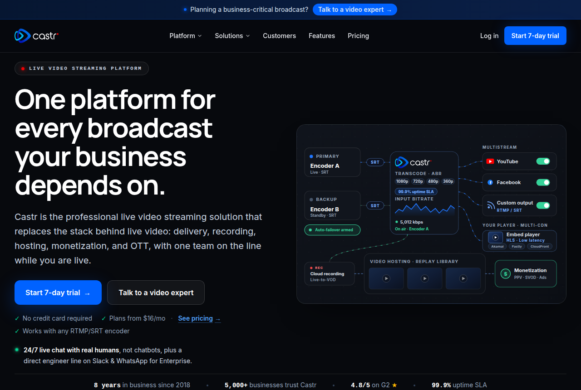This screenshot has width=581, height=390.
Task: Select the 720p resolution chip
Action: click(x=418, y=181)
